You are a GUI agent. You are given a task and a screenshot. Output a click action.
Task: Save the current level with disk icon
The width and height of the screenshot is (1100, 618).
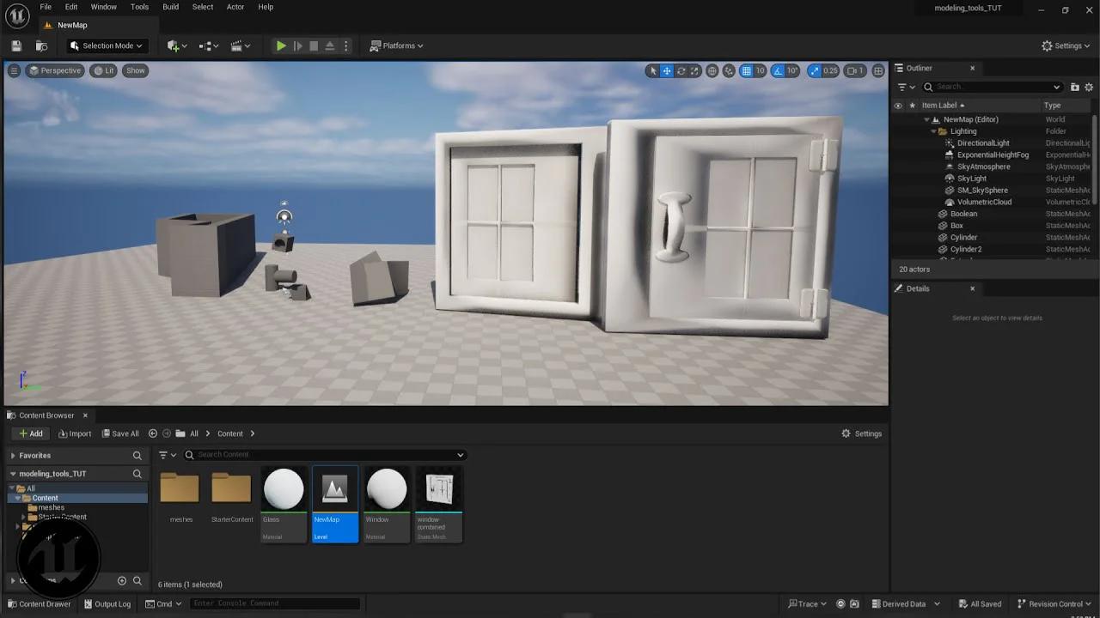[16, 46]
